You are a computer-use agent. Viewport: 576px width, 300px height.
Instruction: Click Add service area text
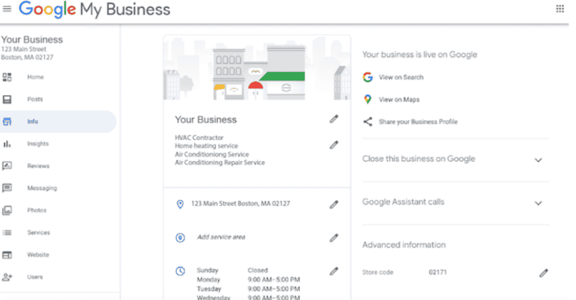(221, 237)
